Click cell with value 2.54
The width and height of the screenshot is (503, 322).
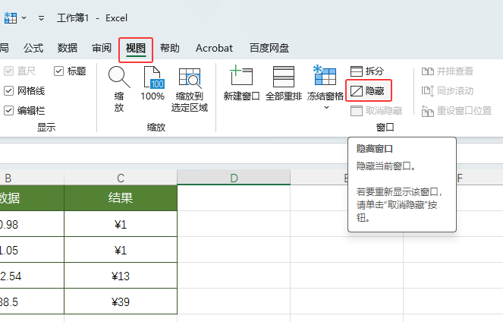(x=32, y=276)
